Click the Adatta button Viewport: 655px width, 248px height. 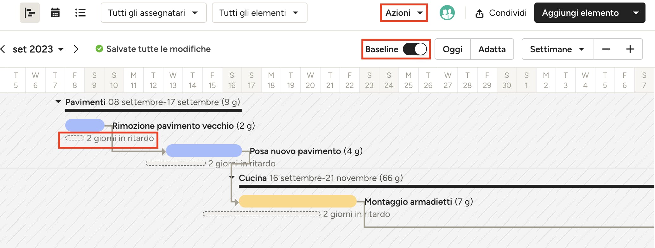tap(492, 49)
